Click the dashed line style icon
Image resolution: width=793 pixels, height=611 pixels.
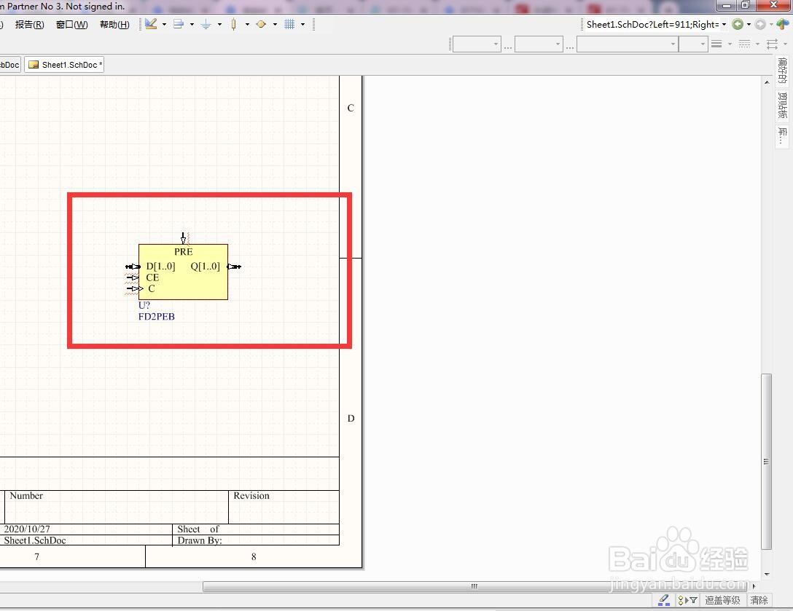(744, 44)
